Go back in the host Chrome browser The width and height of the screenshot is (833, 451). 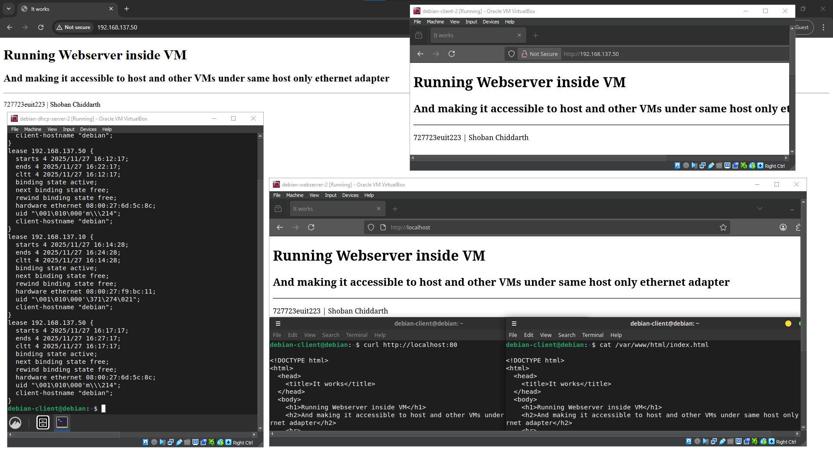click(x=10, y=27)
